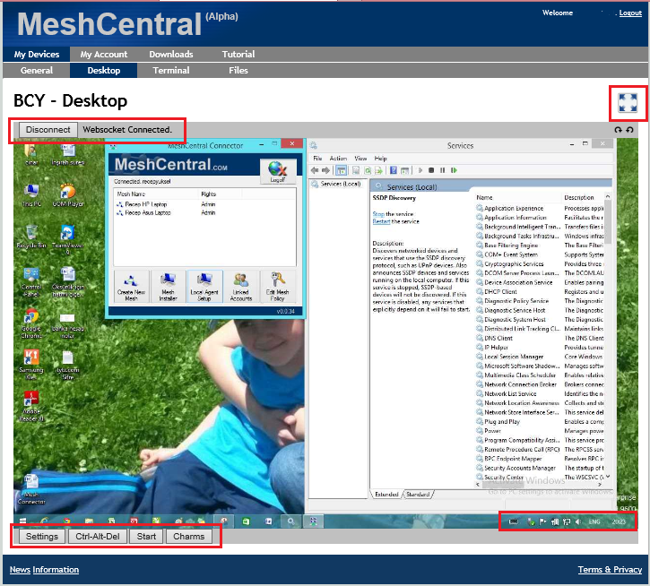The height and width of the screenshot is (586, 650).
Task: Click the rotate counter-clockwise arrow icon
Action: click(x=629, y=130)
